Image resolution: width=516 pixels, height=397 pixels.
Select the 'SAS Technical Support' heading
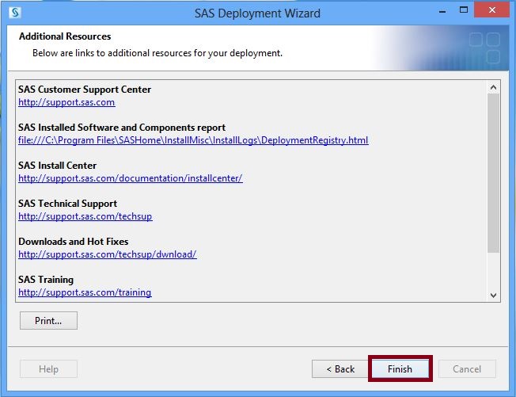[67, 204]
